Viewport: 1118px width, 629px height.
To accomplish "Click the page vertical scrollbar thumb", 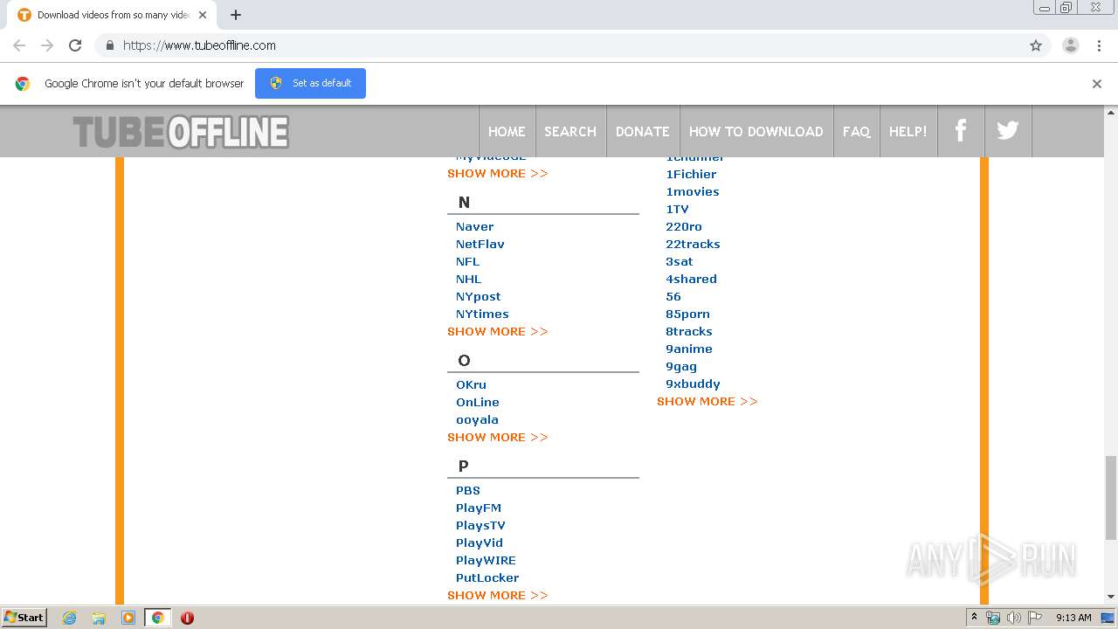I will tap(1111, 498).
